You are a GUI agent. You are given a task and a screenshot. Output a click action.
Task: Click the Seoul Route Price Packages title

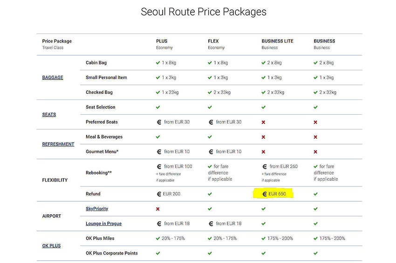204,12
